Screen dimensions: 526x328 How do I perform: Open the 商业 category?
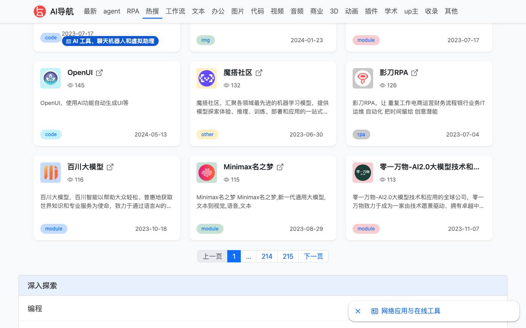[317, 11]
